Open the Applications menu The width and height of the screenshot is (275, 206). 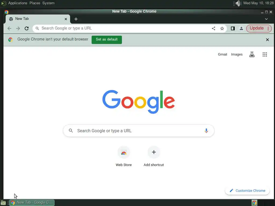(x=18, y=3)
